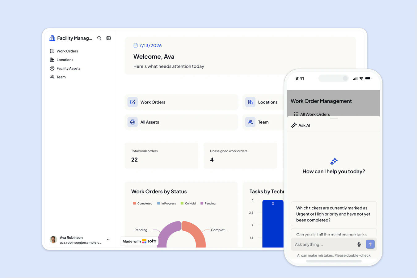Click the Facility Assets printer icon in the sidebar

(x=52, y=68)
